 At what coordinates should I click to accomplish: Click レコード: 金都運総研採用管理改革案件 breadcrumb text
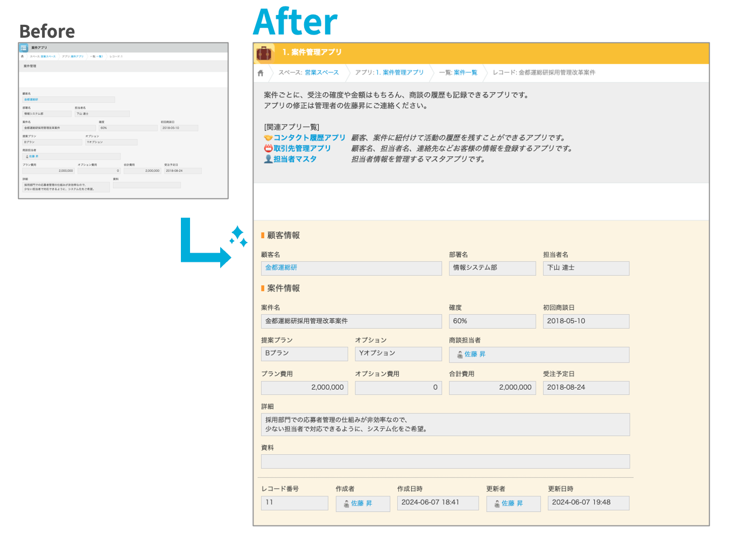click(x=544, y=73)
